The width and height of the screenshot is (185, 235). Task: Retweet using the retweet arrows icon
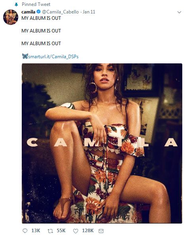[50, 231]
